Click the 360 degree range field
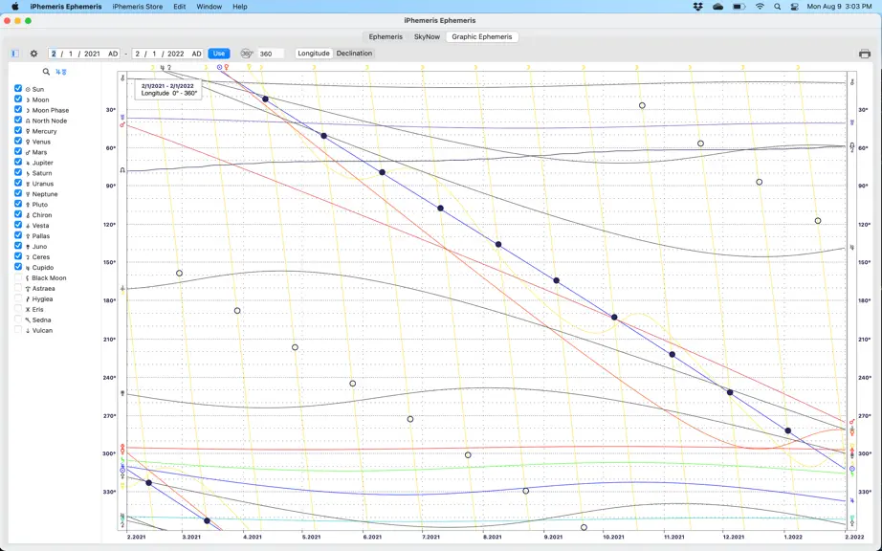882x551 pixels. click(x=271, y=54)
